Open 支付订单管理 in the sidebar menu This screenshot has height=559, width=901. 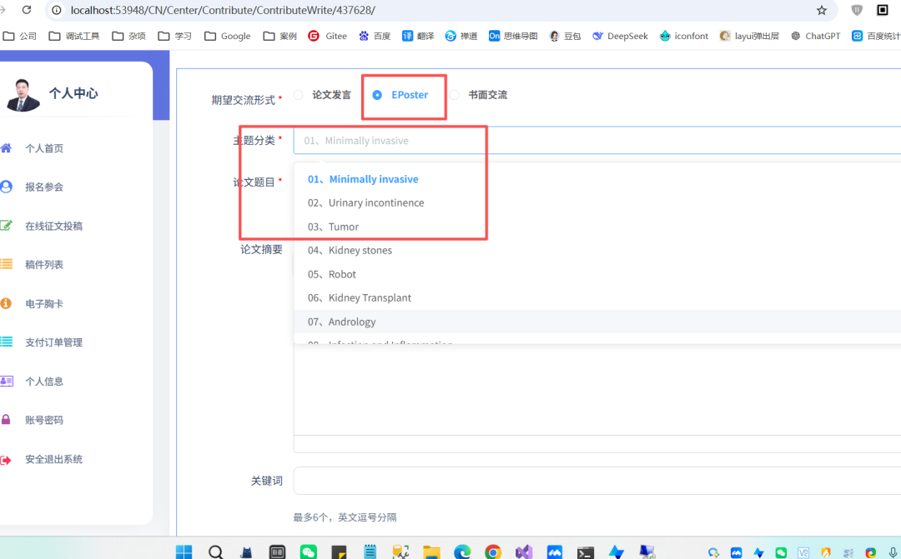[53, 342]
